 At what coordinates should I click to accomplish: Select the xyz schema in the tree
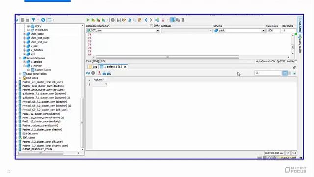point(33,54)
